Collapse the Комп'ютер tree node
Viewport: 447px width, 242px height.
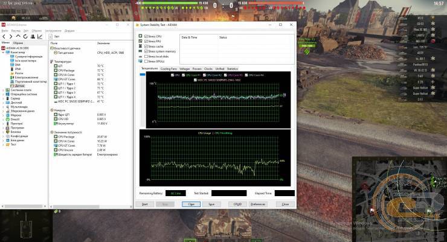click(x=4, y=53)
